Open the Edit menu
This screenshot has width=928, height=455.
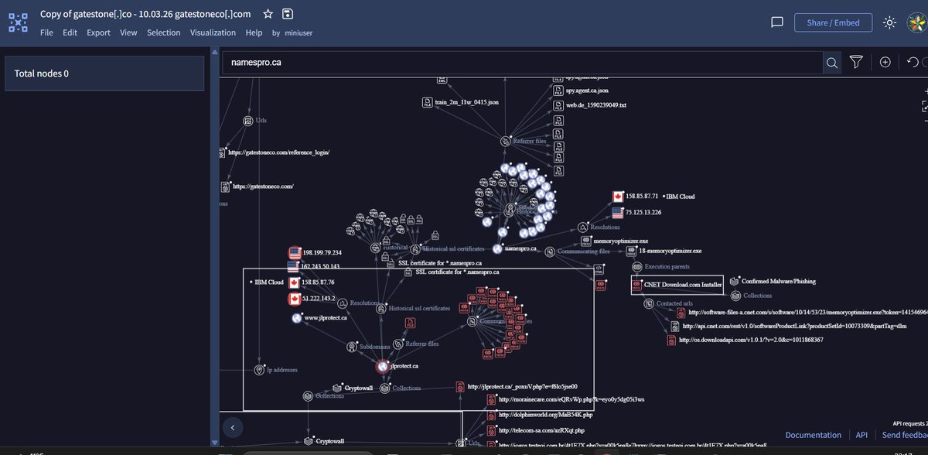[x=70, y=32]
